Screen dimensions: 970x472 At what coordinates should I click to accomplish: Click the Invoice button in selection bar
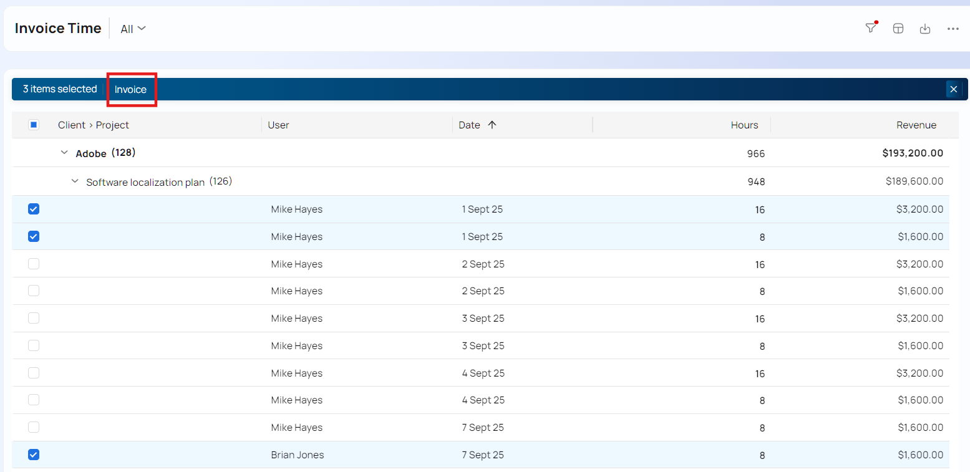[x=130, y=89]
